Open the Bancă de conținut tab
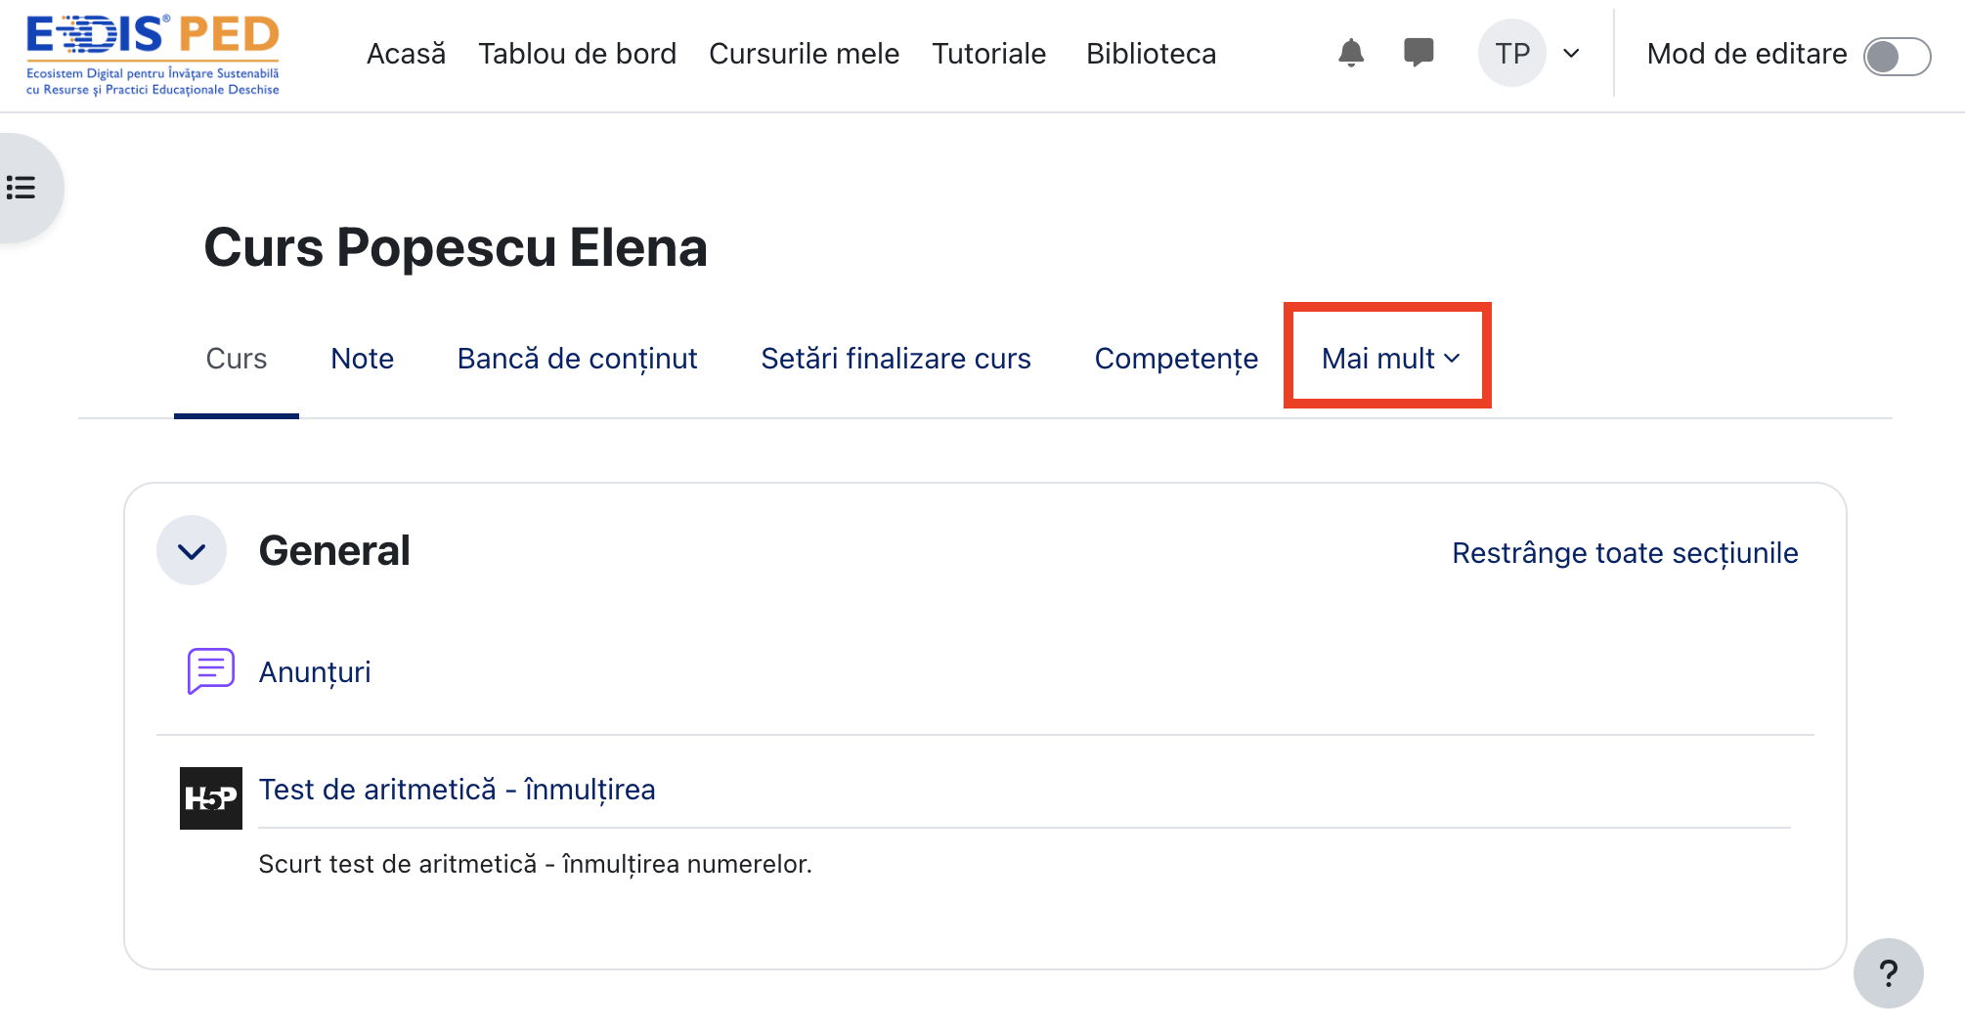 click(x=577, y=359)
